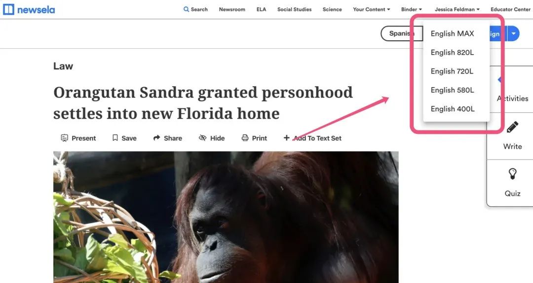The width and height of the screenshot is (533, 283).
Task: Open the Quiz lightbulb panel
Action: pos(512,183)
